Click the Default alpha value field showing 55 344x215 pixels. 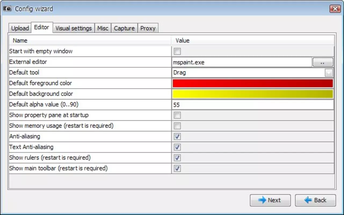point(253,105)
